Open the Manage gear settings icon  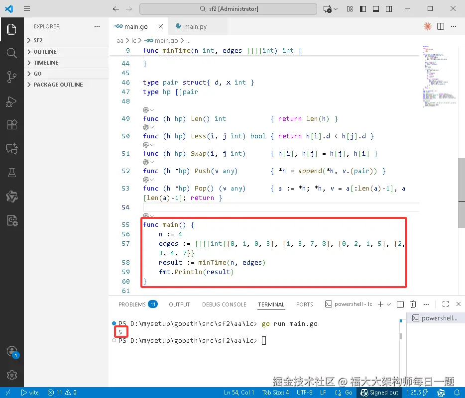11,375
